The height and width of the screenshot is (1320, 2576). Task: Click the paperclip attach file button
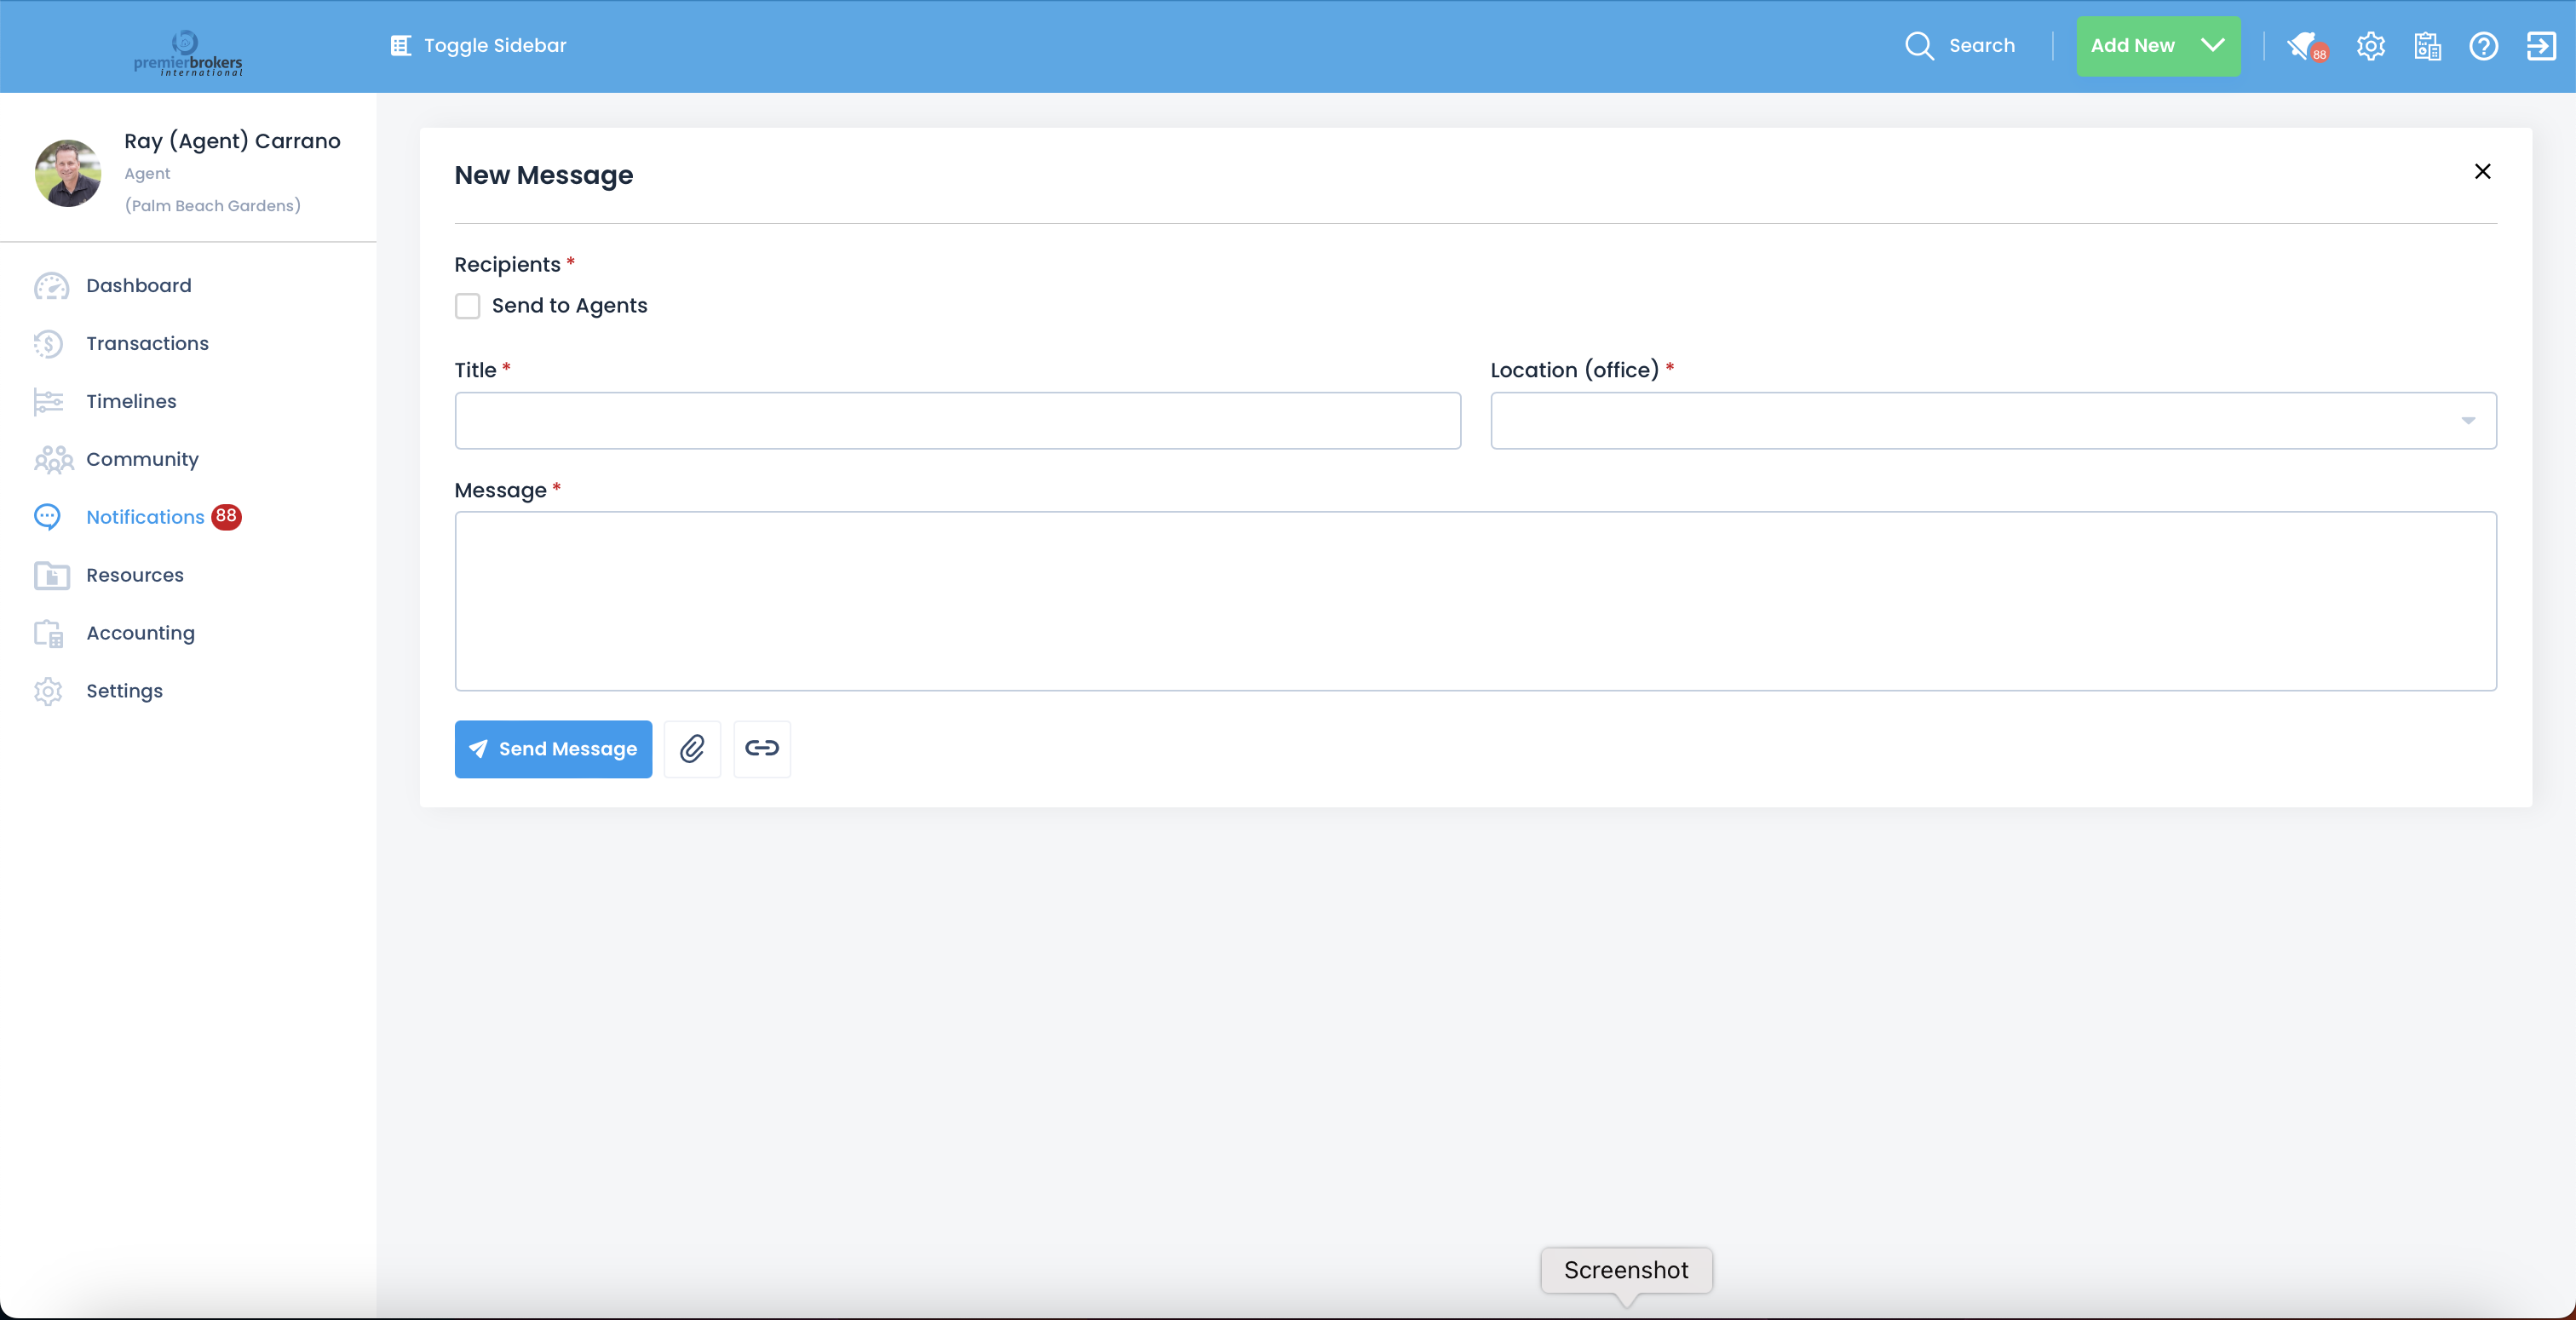click(x=692, y=749)
